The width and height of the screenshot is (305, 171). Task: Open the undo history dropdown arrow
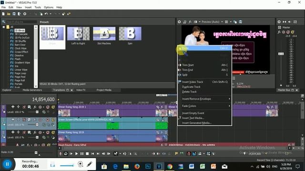tap(51, 14)
